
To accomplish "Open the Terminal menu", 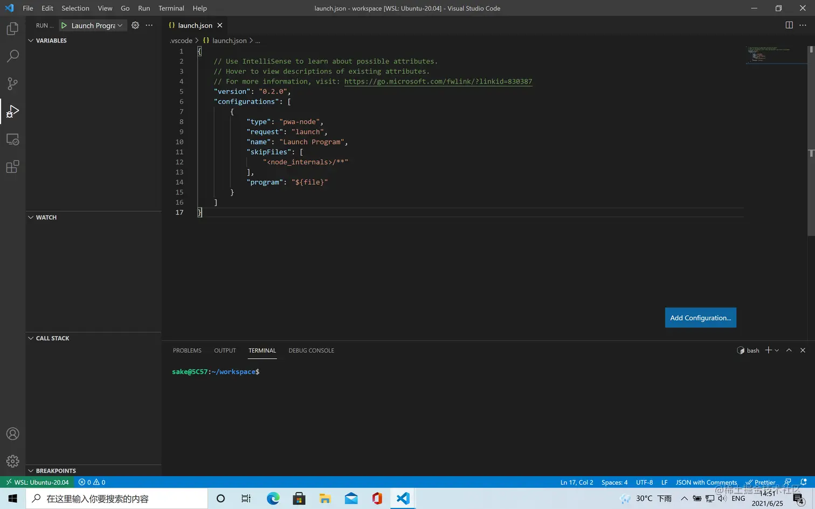I will point(171,8).
